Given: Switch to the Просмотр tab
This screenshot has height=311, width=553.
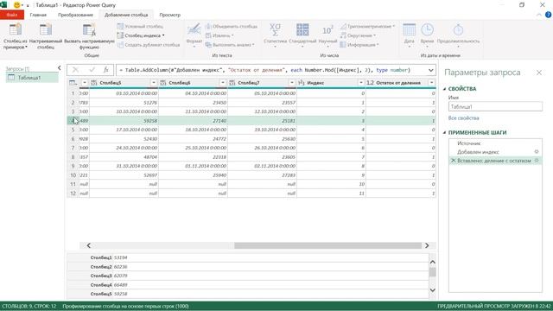Looking at the screenshot, I should [169, 15].
